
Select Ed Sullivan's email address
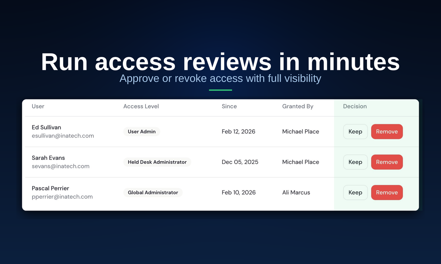click(63, 135)
